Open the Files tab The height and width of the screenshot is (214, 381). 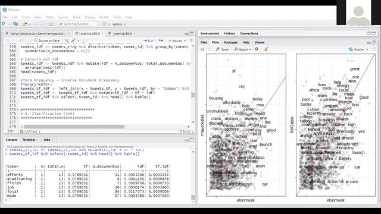pos(204,42)
